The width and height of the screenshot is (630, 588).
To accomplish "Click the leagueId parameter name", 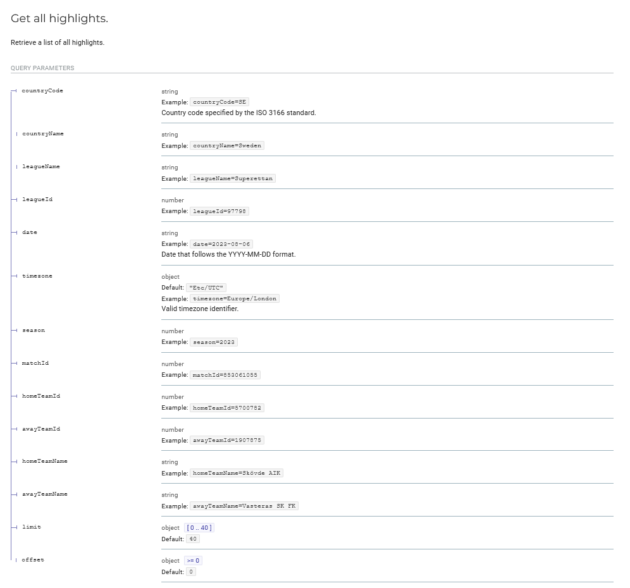I will click(x=37, y=200).
